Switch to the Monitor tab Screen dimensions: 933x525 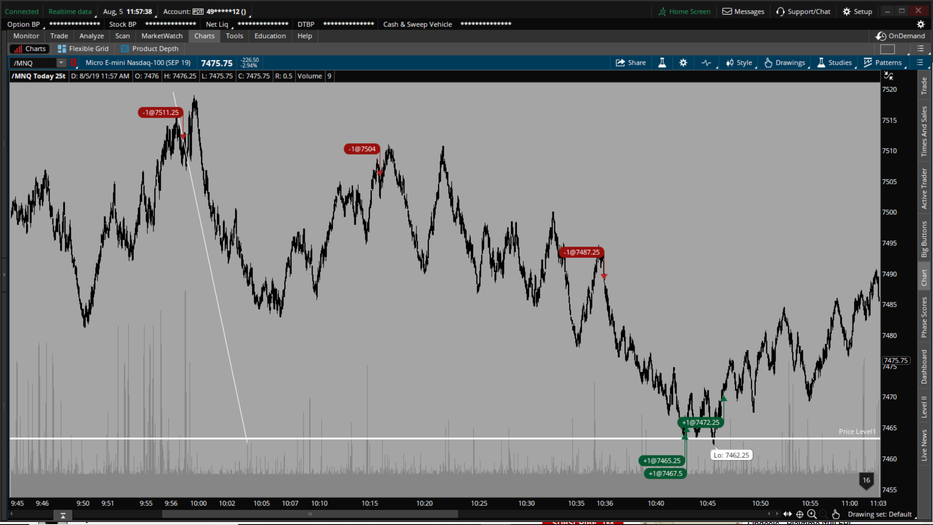pyautogui.click(x=26, y=36)
